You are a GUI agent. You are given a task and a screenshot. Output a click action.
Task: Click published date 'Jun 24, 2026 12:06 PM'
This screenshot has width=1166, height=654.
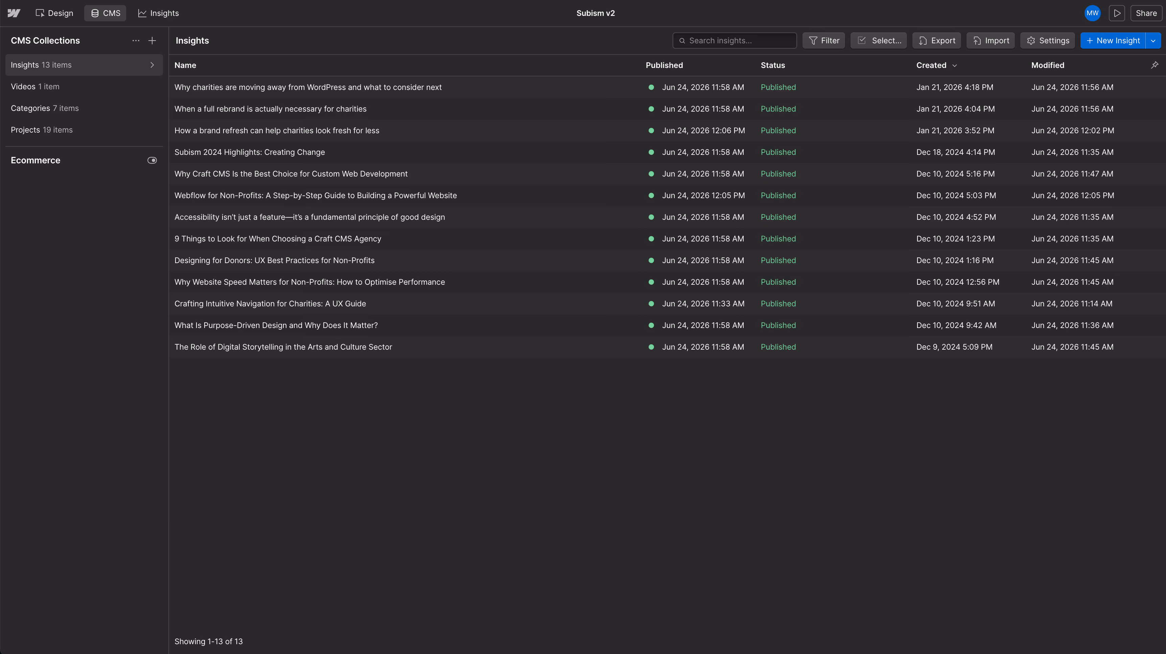(703, 131)
